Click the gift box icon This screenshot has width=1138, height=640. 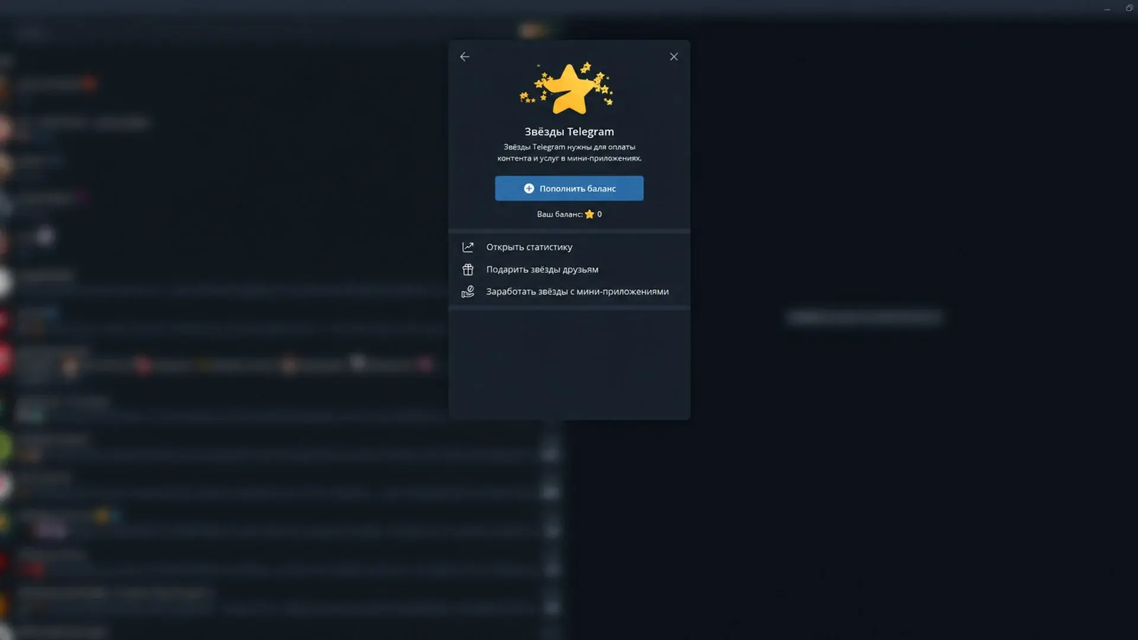tap(468, 270)
